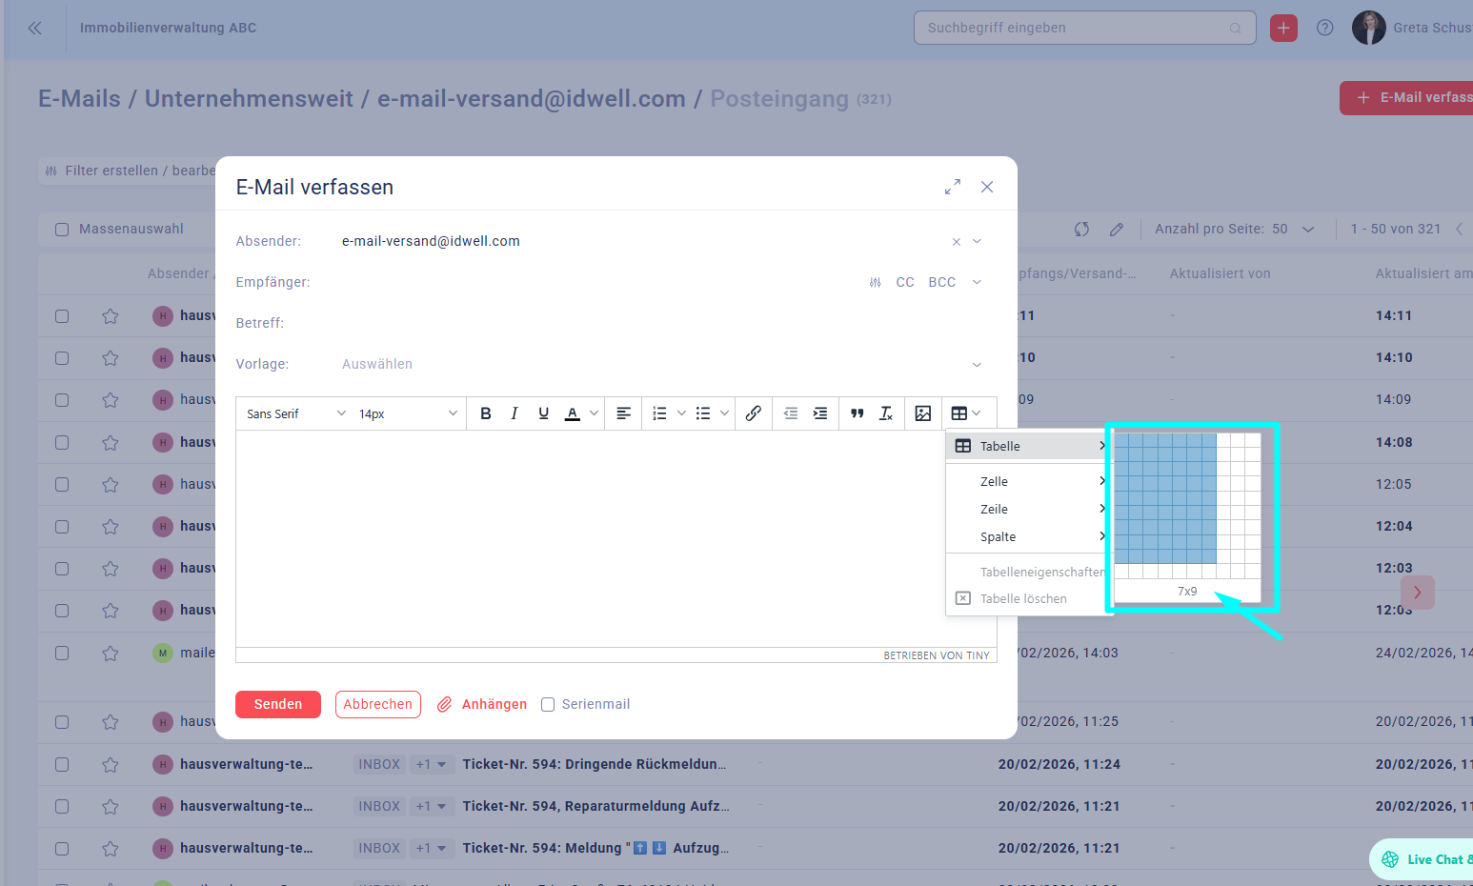Viewport: 1473px width, 886px height.
Task: Click the red plus button in the header
Action: click(1283, 29)
